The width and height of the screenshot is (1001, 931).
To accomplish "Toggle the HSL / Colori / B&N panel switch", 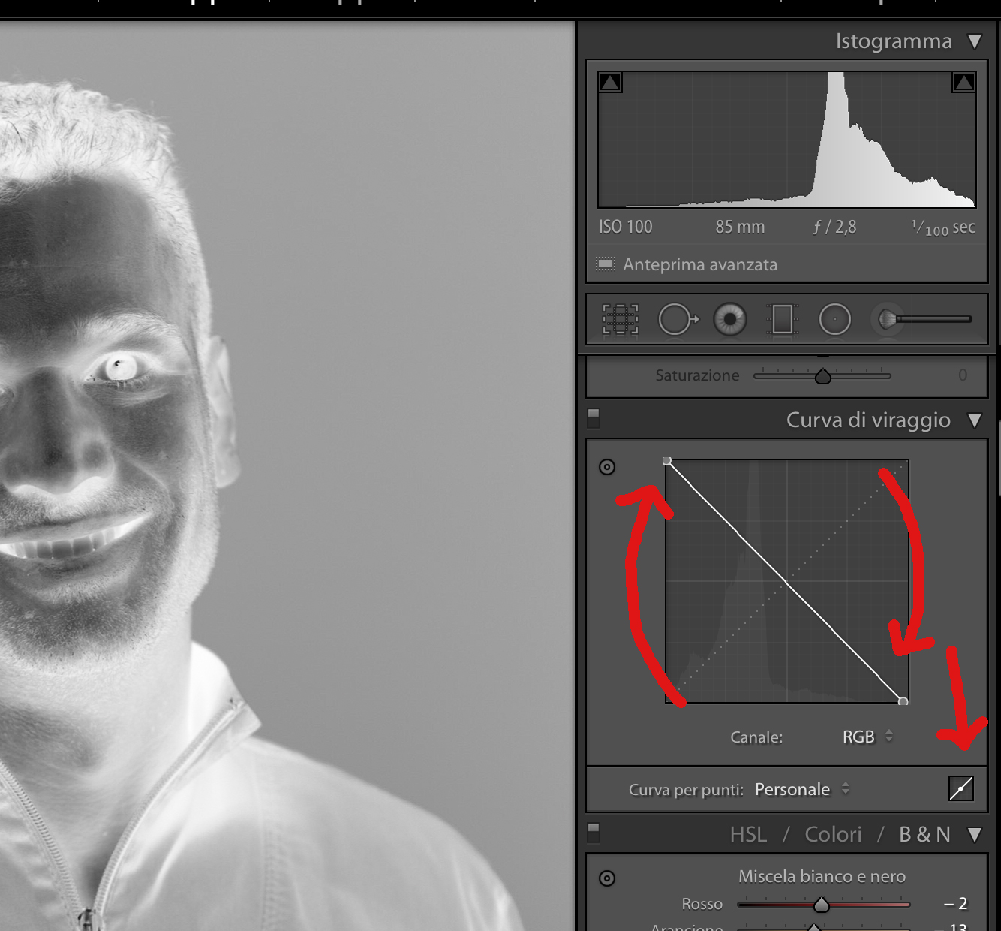I will [x=594, y=833].
